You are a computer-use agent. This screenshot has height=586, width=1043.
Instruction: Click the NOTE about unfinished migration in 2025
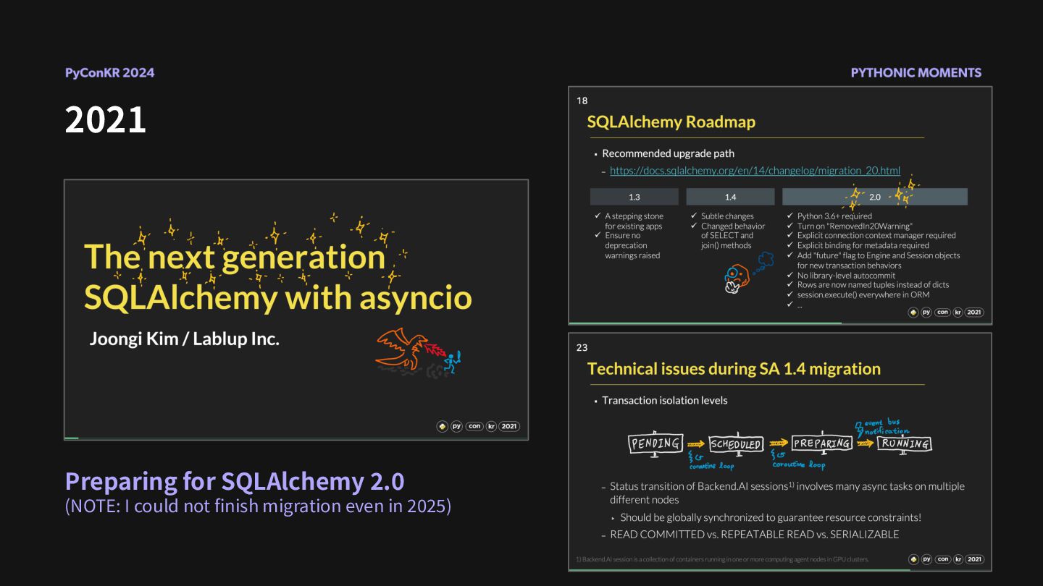tap(258, 506)
